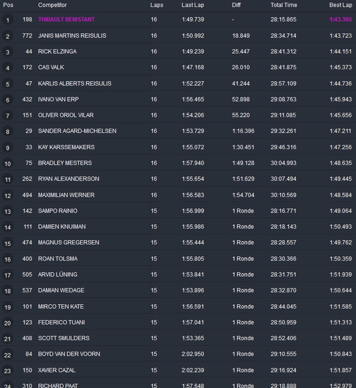Open competitor Thibault Benistant

pyautogui.click(x=66, y=20)
